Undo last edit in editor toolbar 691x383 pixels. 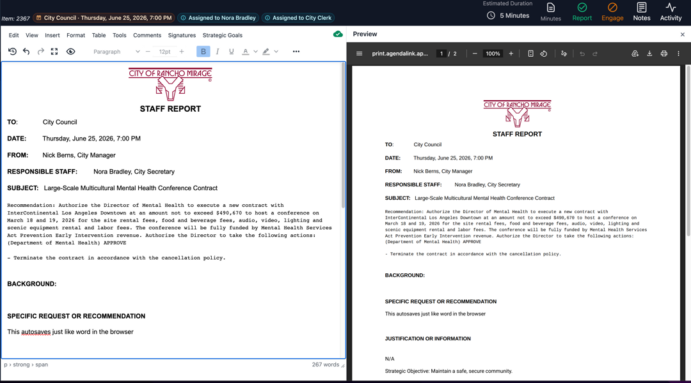(26, 52)
